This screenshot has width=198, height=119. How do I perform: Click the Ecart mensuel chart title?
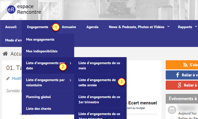pyautogui.click(x=143, y=103)
